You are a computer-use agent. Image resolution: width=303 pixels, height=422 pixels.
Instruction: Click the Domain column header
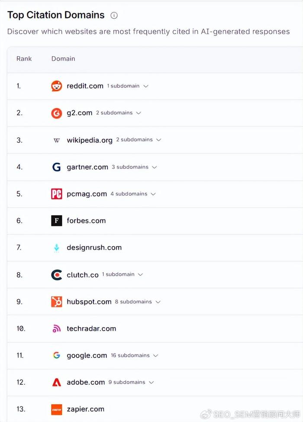pyautogui.click(x=63, y=59)
